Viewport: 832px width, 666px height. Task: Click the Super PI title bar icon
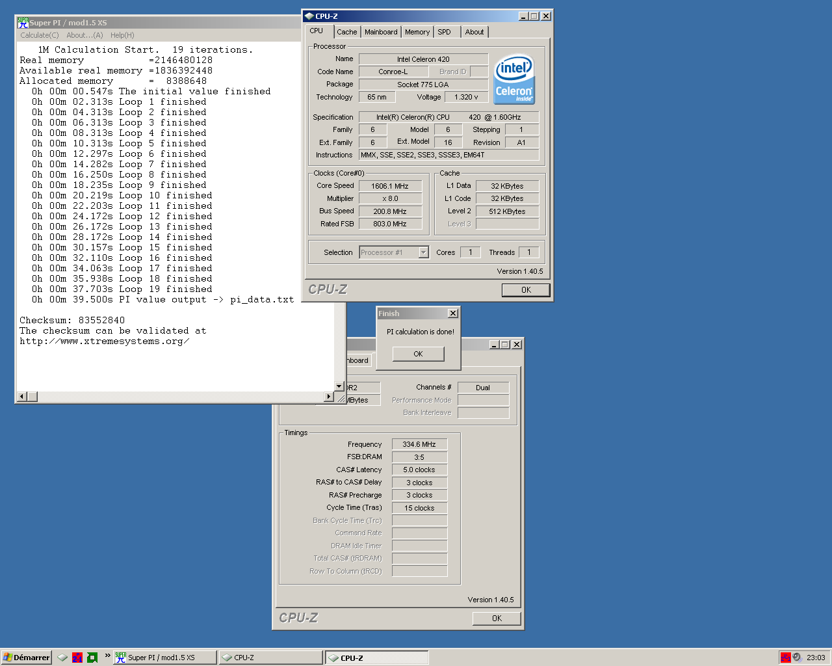click(x=23, y=22)
